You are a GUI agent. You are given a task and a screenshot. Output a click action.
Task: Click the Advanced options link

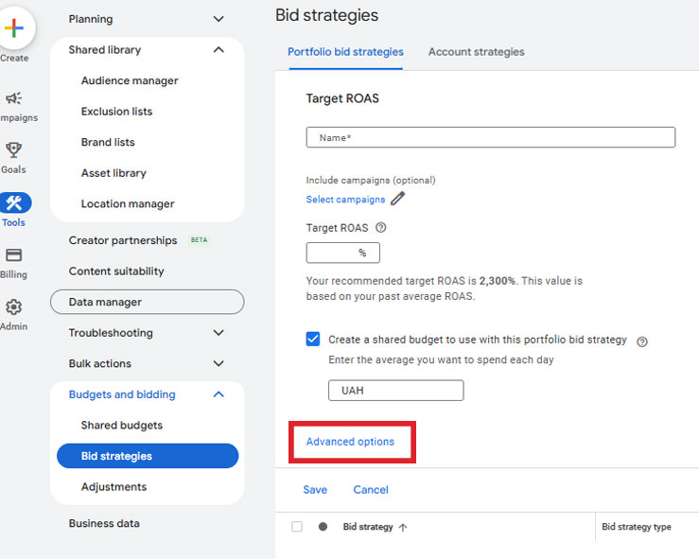350,442
